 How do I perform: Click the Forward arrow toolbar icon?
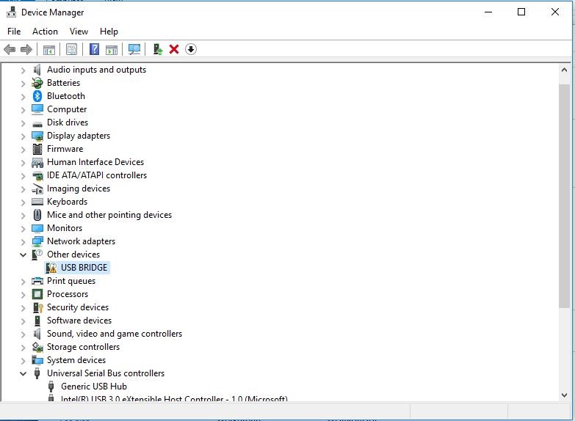(26, 49)
